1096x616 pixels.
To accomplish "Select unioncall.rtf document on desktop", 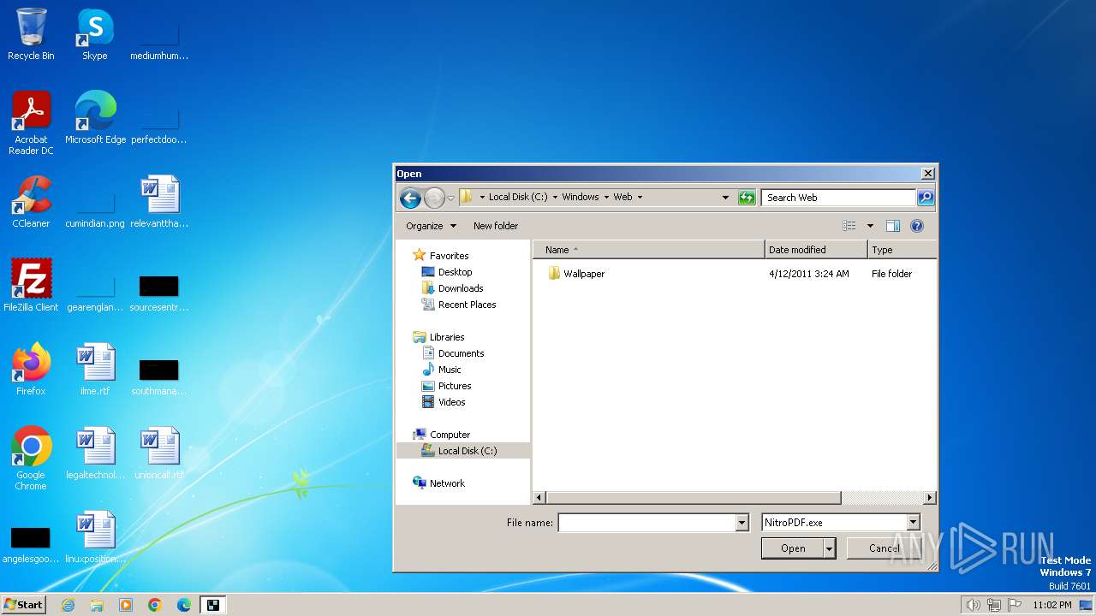I will click(159, 453).
